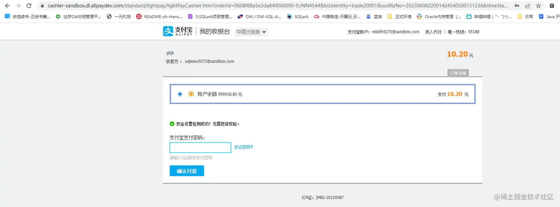This screenshot has height=207, width=560.
Task: Open the 正式环境 bookmark folder
Action: click(x=399, y=17)
